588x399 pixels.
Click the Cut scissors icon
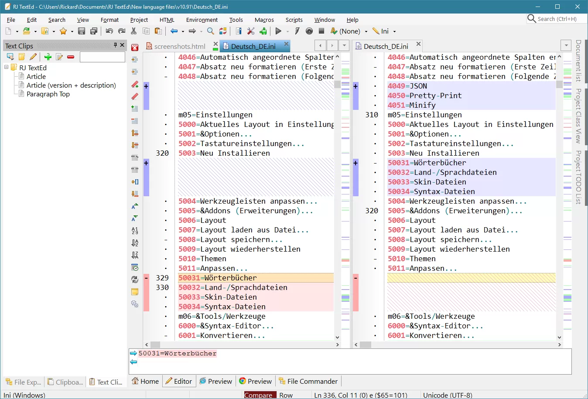pyautogui.click(x=134, y=31)
